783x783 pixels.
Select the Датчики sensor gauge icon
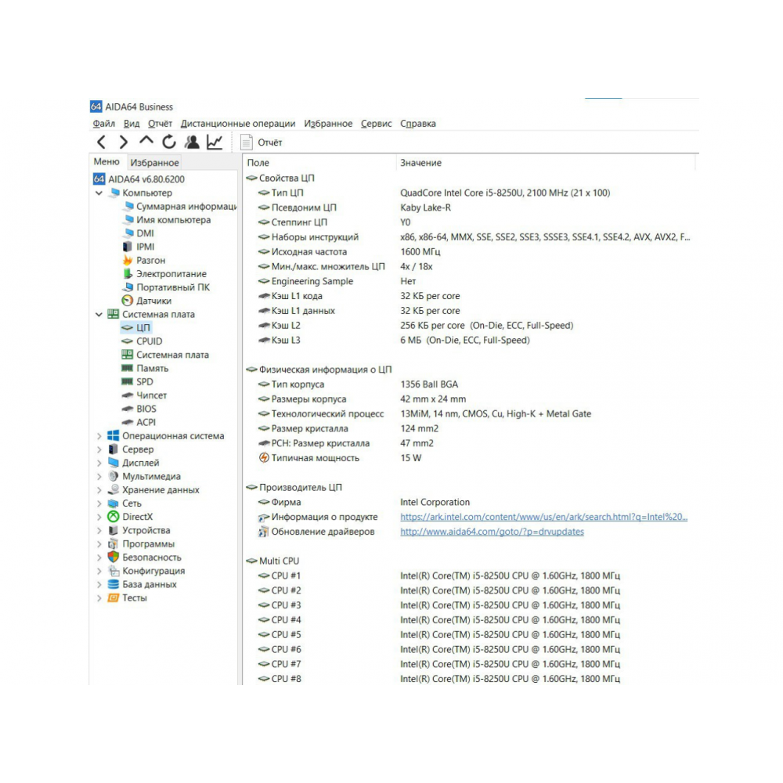click(128, 301)
